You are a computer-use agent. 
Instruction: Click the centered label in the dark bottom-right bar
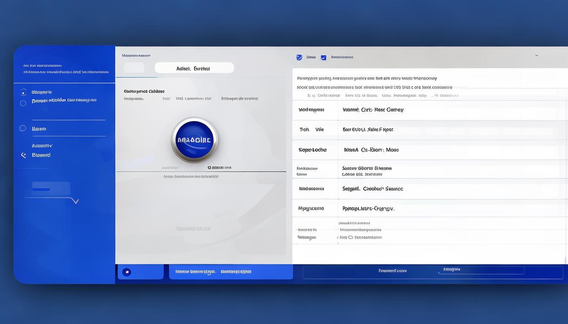click(393, 271)
